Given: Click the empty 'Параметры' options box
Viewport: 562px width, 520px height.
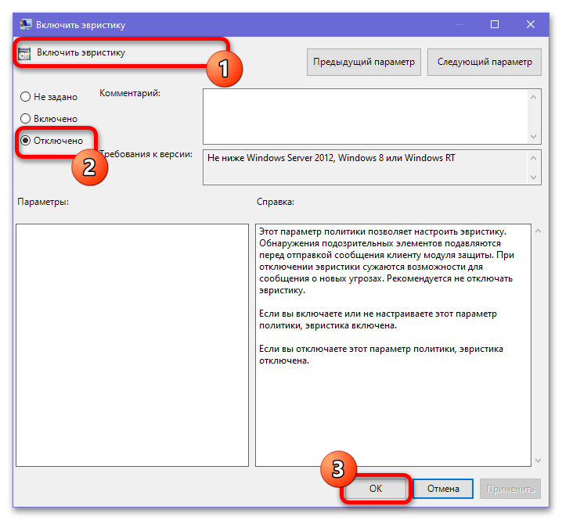Looking at the screenshot, I should click(x=132, y=346).
